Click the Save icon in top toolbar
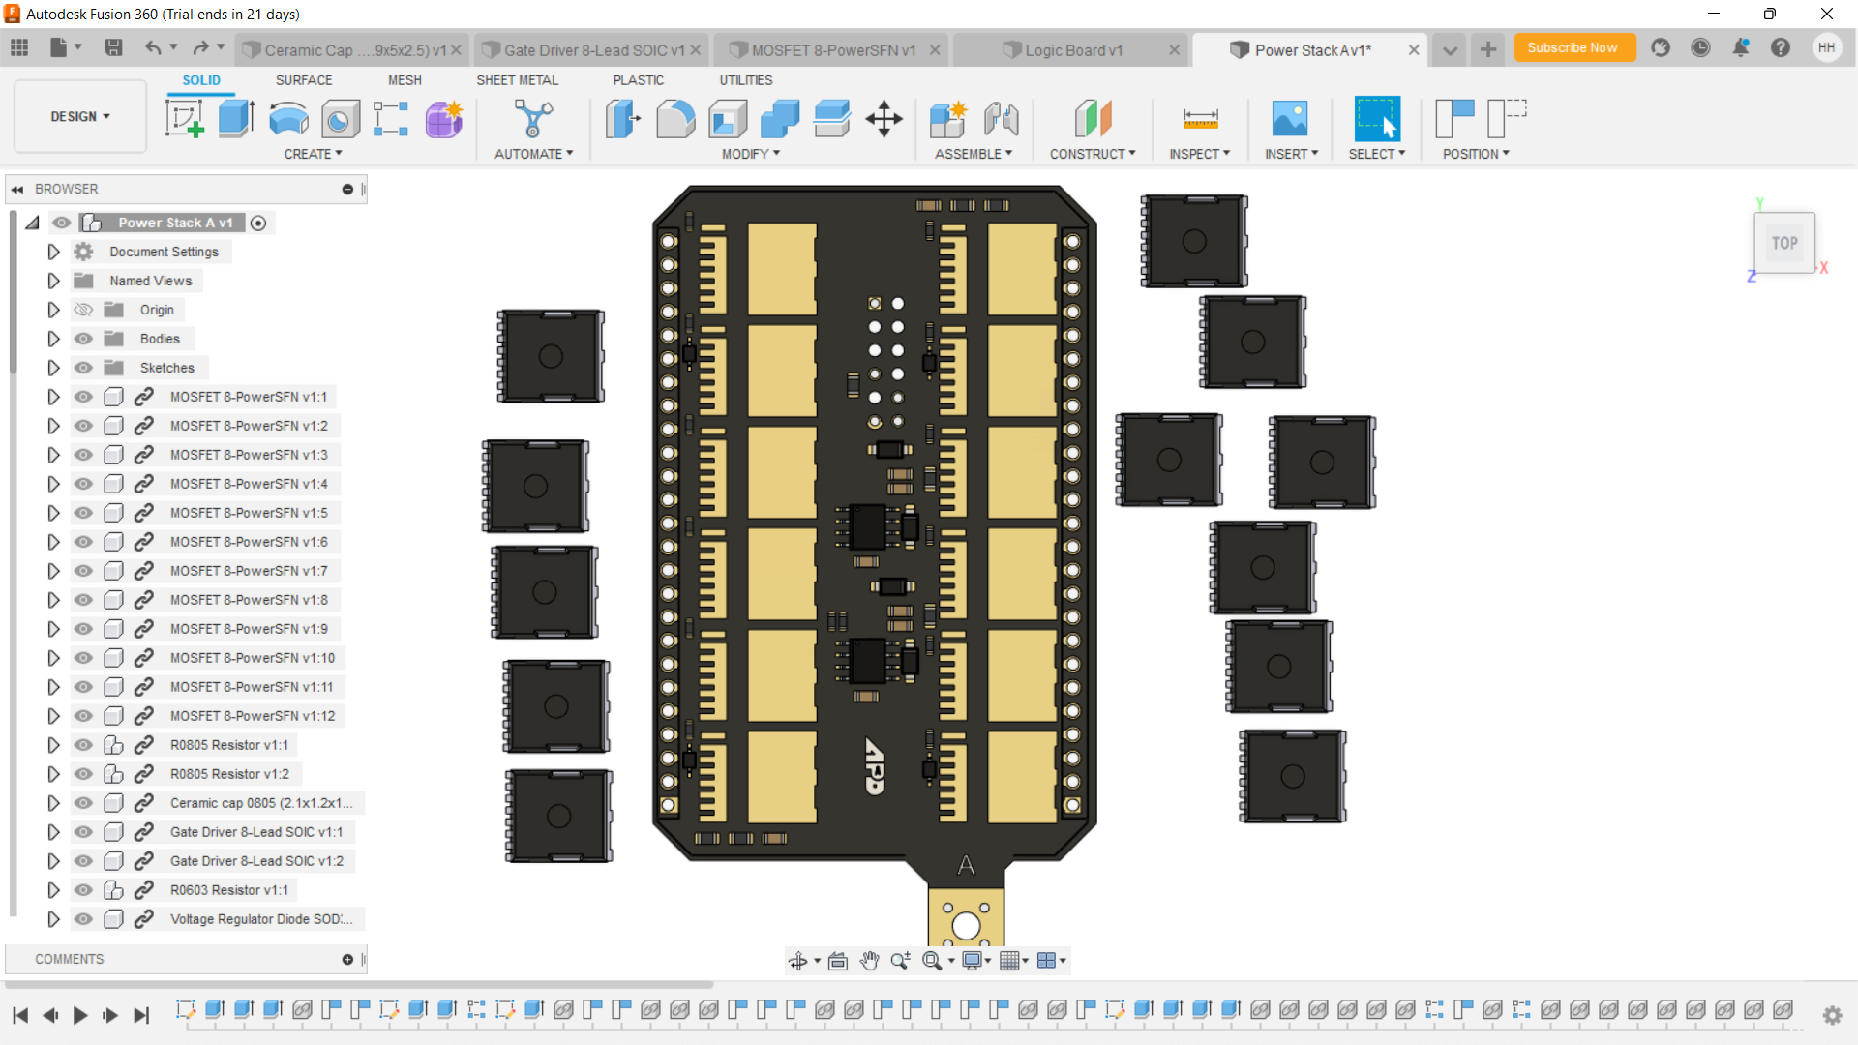The width and height of the screenshot is (1858, 1045). [x=113, y=48]
